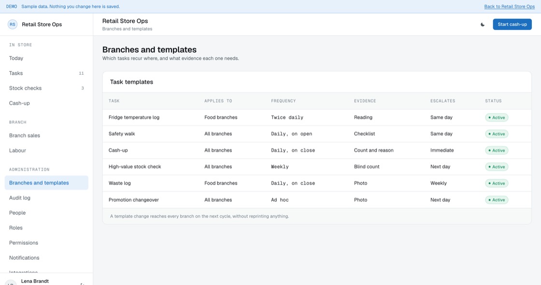Click the Fridge temperature log row
Viewport: 541px width, 285px height.
coord(317,118)
